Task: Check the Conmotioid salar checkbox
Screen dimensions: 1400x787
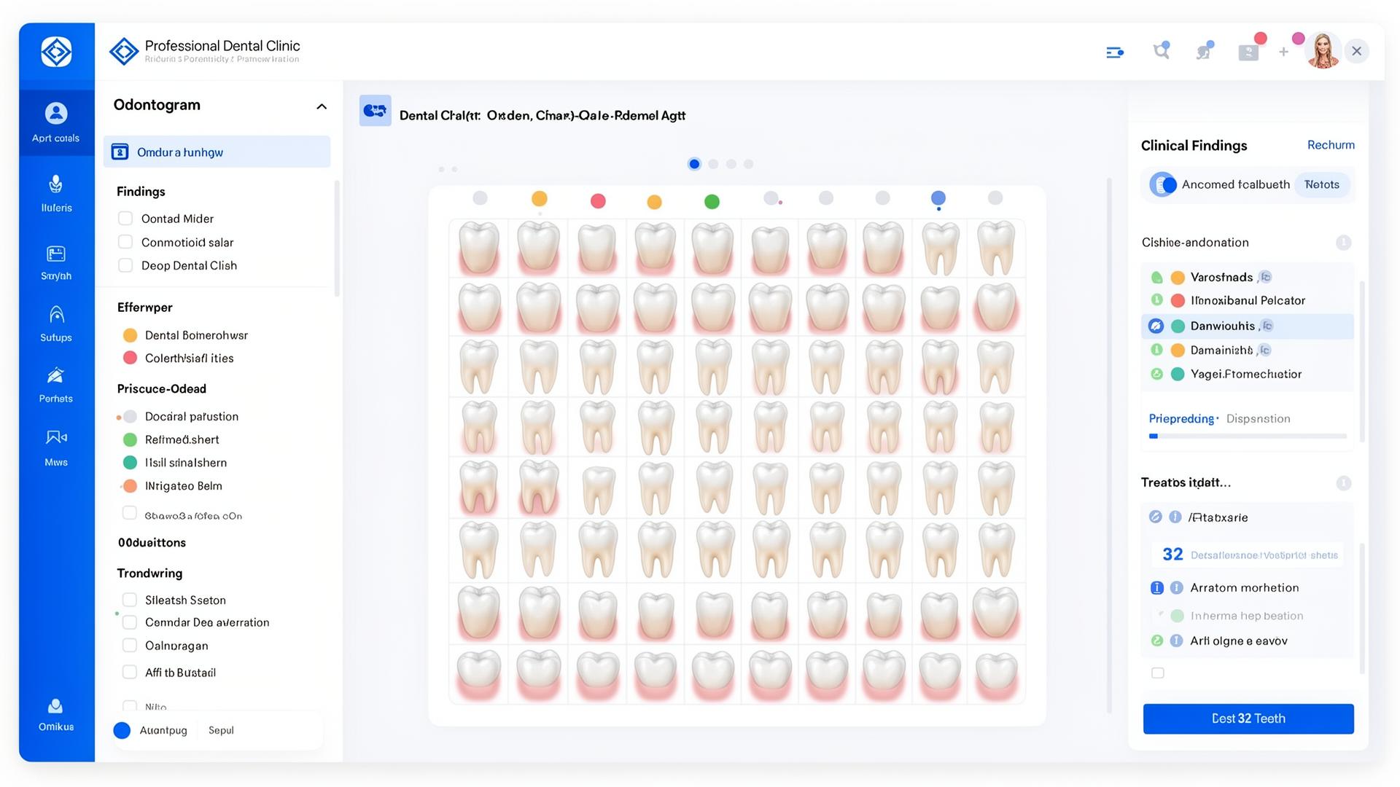Action: pyautogui.click(x=125, y=242)
